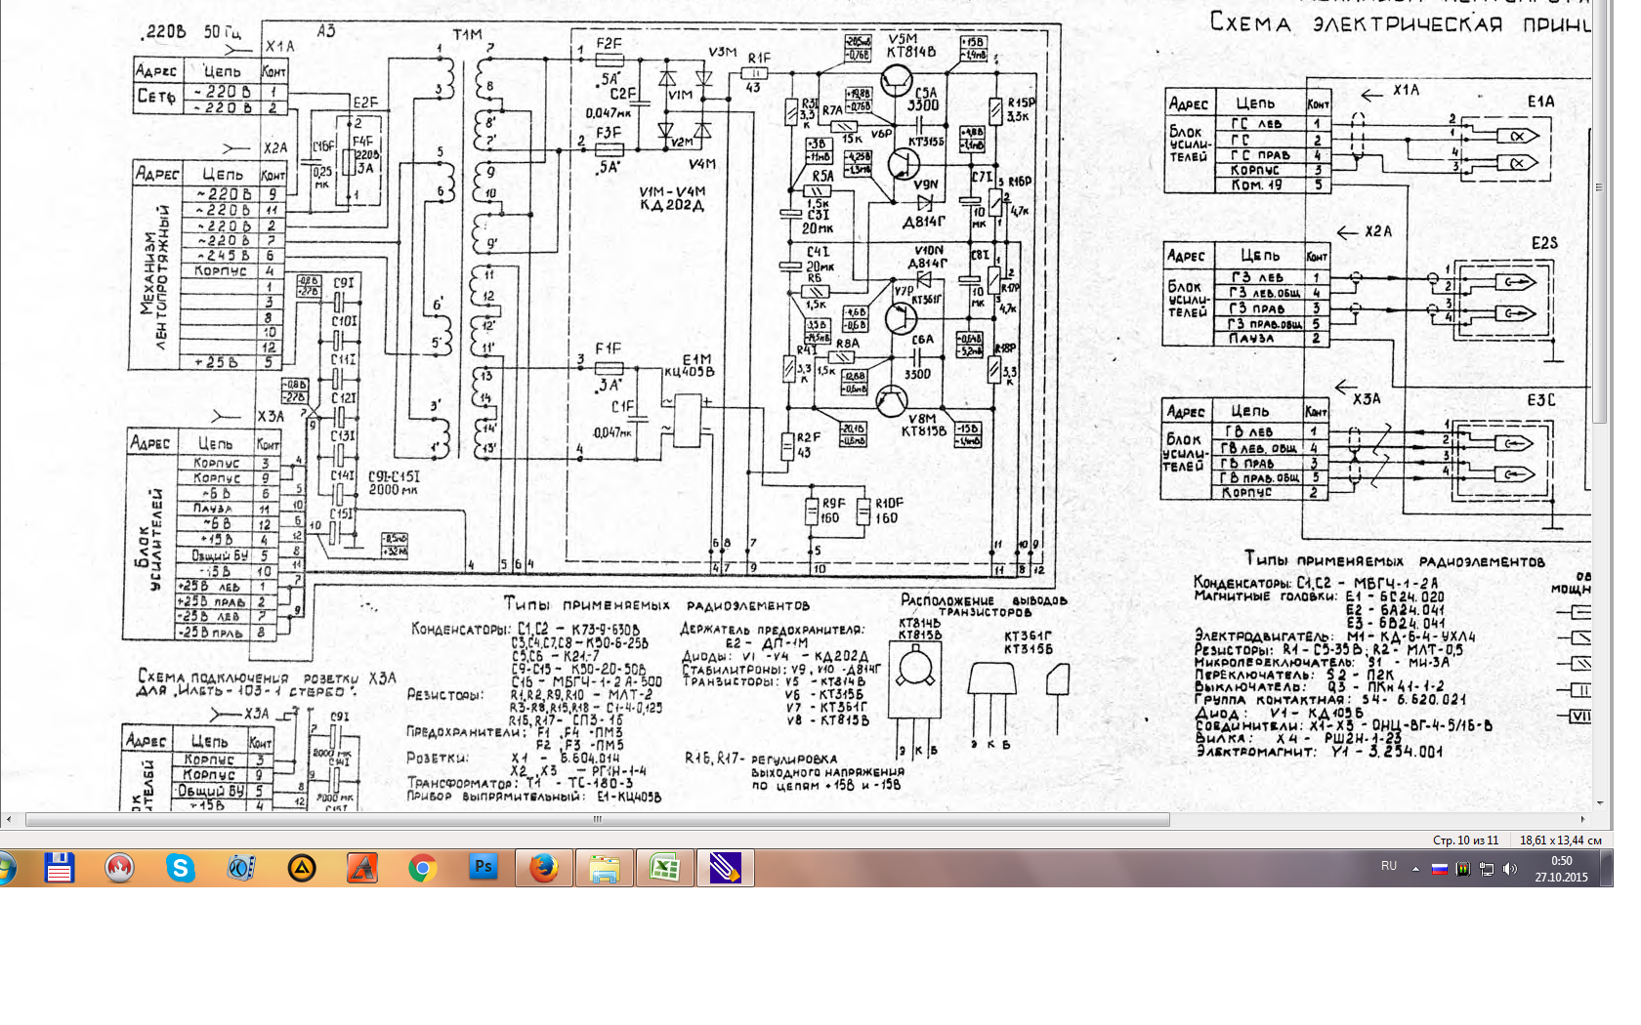The image size is (1641, 1025).
Task: Click the E3C head label
Action: pyautogui.click(x=1540, y=400)
